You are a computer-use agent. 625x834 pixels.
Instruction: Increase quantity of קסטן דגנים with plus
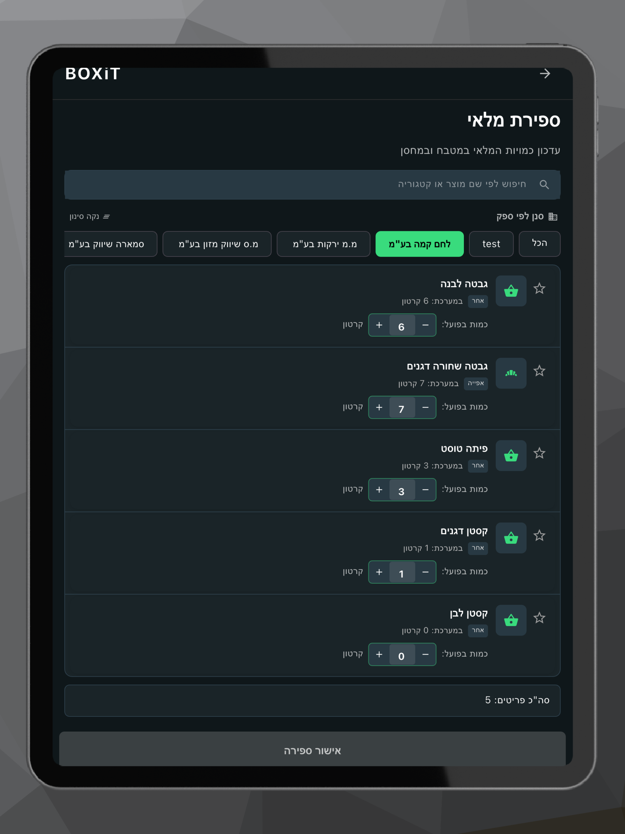coord(379,572)
